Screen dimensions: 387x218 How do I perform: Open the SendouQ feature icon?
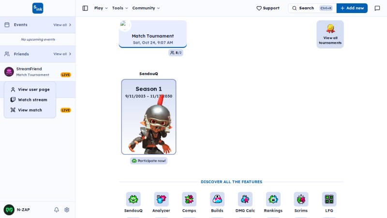pos(134,199)
